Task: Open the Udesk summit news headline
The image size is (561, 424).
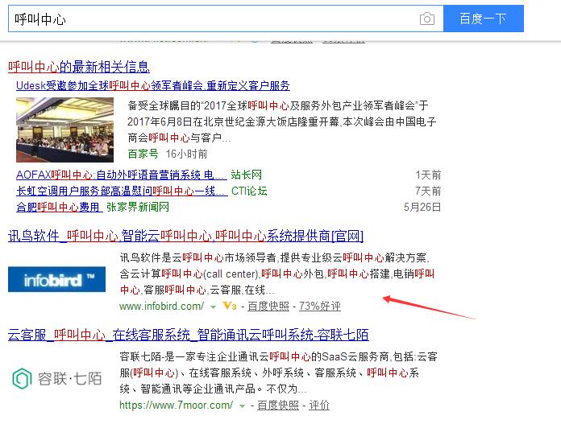Action: point(153,85)
